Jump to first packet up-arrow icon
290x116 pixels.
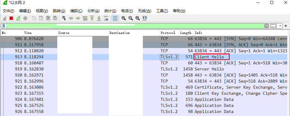point(92,18)
